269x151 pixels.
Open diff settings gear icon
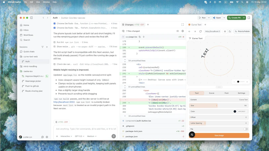[183, 31]
